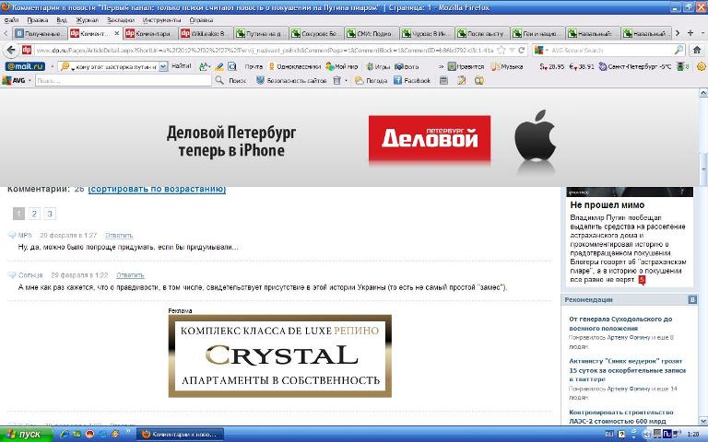Click the magnifier icon in AVG Secure Search box
The width and height of the screenshot is (708, 442).
click(678, 50)
